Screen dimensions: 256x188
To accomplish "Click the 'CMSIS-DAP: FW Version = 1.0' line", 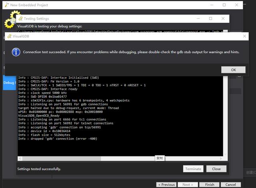I will pos(49,81).
